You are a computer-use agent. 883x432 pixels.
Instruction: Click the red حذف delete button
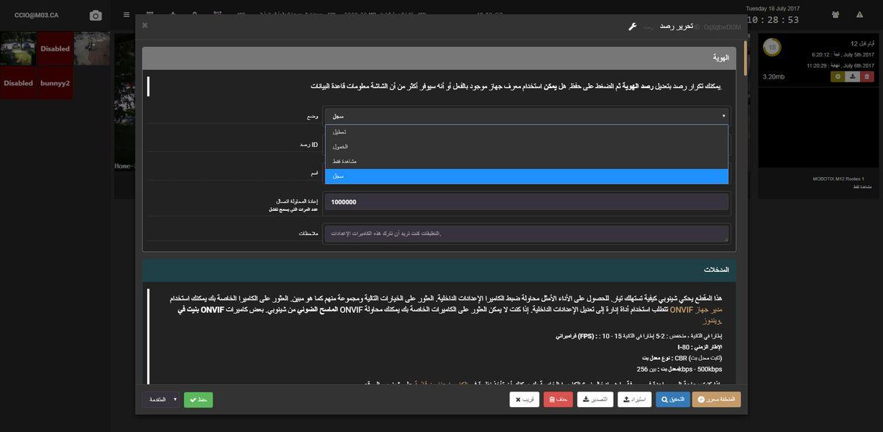coord(558,400)
